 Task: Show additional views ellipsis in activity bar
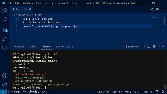click(x=5, y=57)
